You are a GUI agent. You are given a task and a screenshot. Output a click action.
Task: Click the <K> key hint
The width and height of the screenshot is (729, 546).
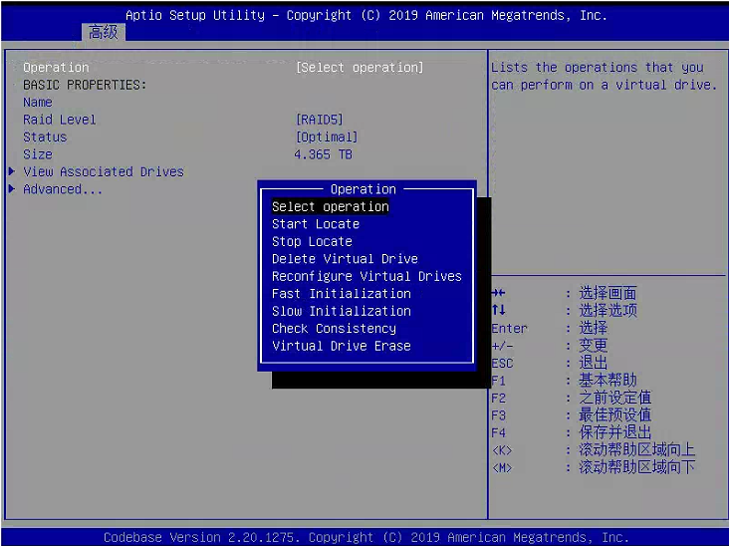coord(502,450)
